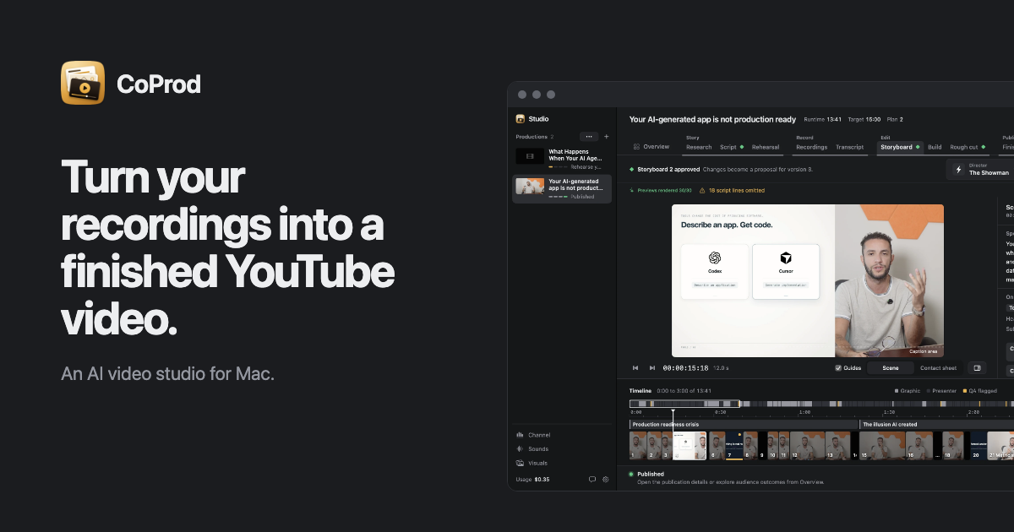1014x532 pixels.
Task: Open the Director The Showman selector
Action: pos(980,170)
